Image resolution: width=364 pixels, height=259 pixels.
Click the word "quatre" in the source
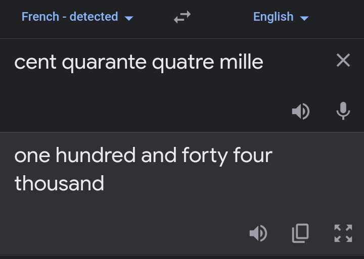tap(177, 62)
